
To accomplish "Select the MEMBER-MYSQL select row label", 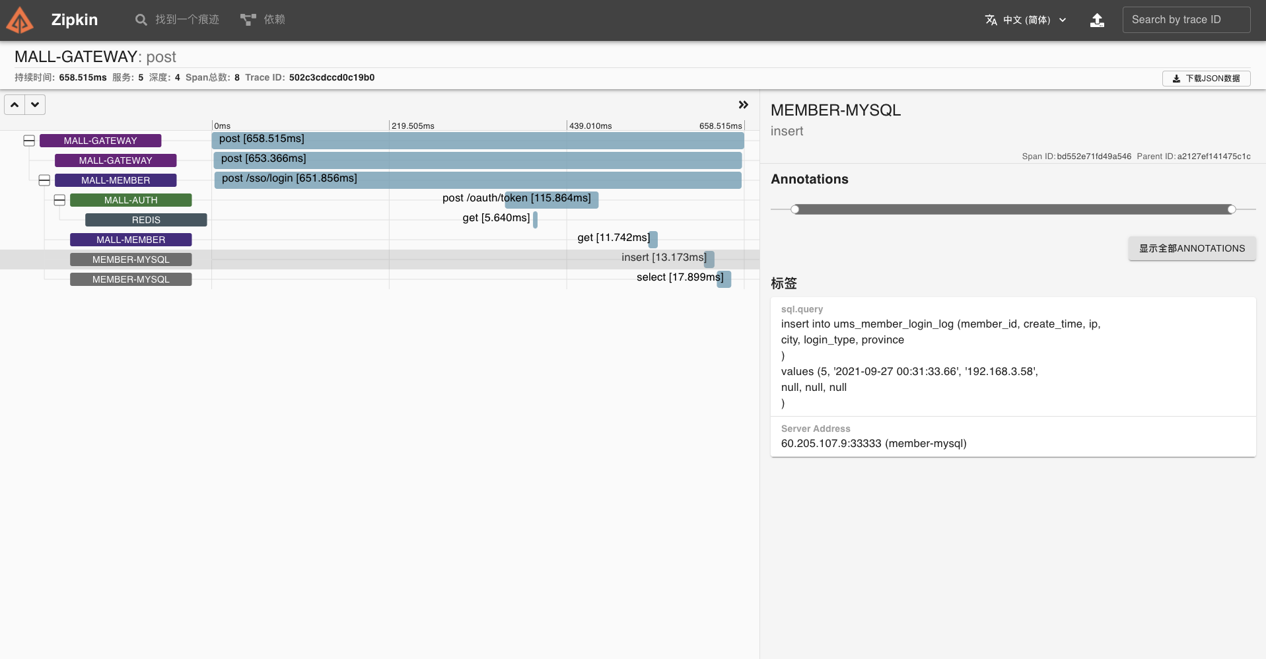I will (131, 279).
